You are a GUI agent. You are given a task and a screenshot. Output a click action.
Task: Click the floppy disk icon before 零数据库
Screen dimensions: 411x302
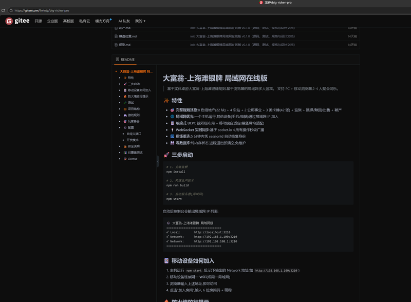pos(172,143)
